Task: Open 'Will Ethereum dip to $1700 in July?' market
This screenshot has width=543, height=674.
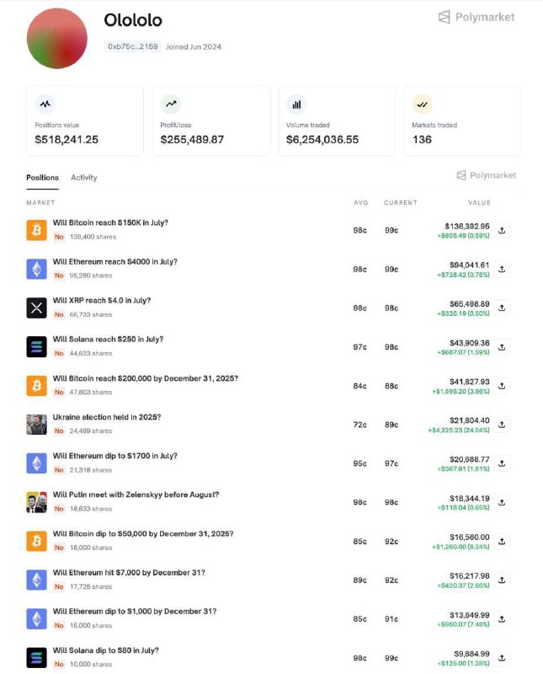Action: pos(115,456)
